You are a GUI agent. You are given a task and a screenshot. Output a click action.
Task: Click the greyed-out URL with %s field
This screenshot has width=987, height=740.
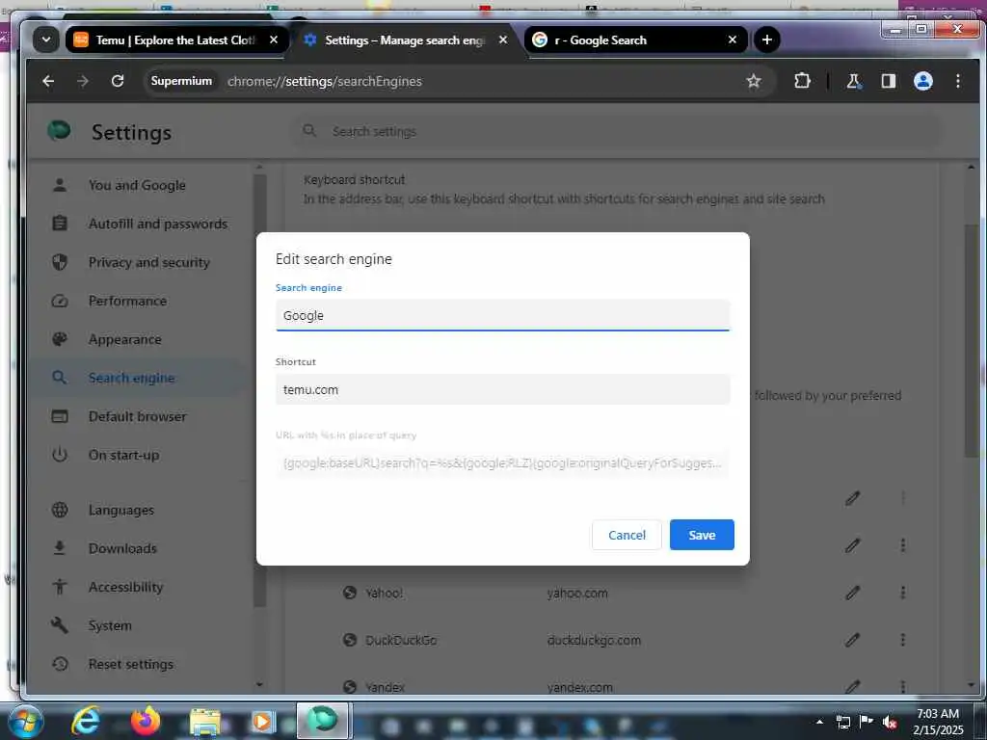(502, 463)
